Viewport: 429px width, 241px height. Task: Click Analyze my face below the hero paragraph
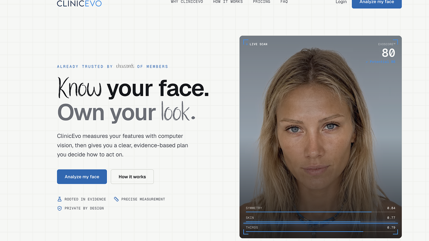(x=82, y=177)
